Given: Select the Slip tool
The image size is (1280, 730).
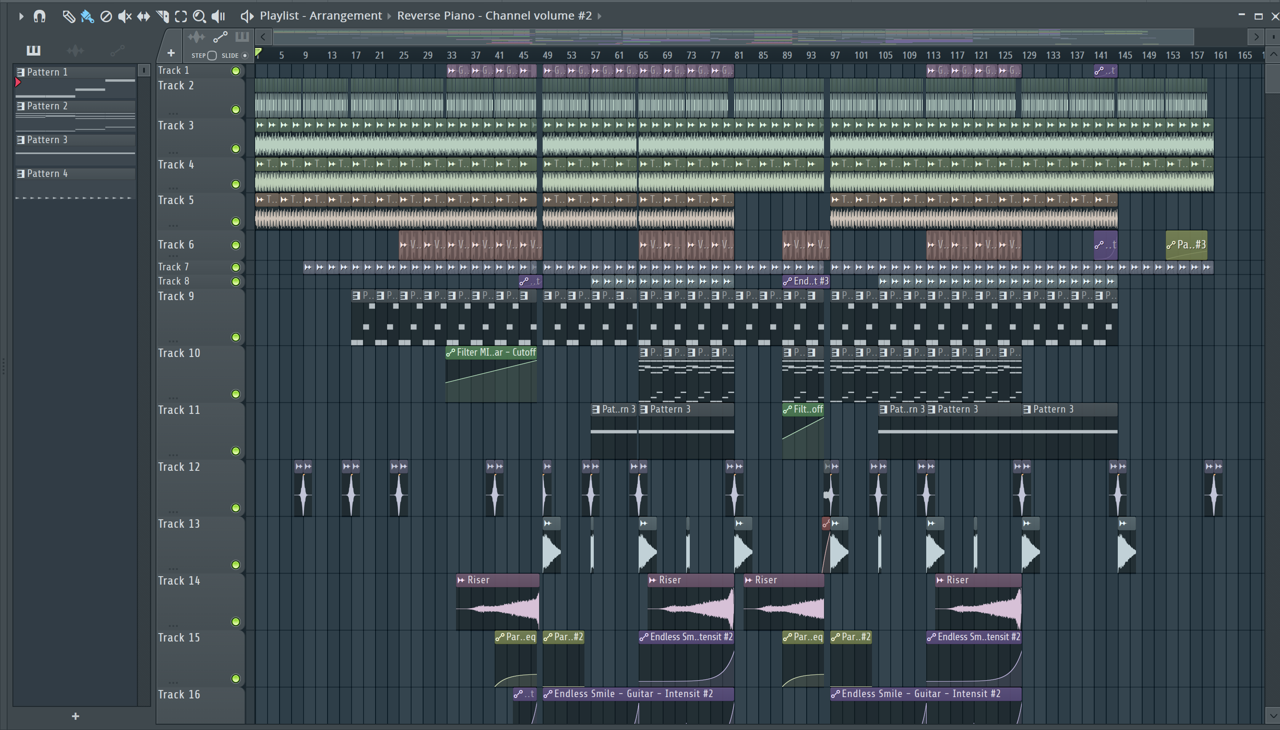Looking at the screenshot, I should [144, 16].
